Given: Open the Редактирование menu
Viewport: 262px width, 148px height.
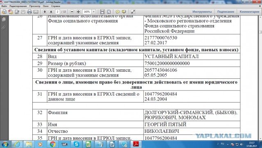Looking at the screenshot, I should coord(18,6).
